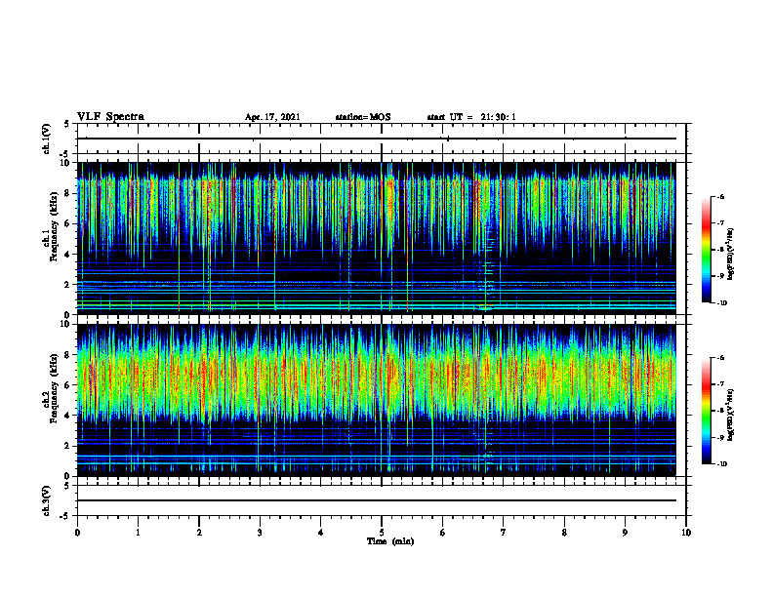Click the "station=MOS" label
Image resolution: width=773 pixels, height=597 pixels.
pos(363,117)
